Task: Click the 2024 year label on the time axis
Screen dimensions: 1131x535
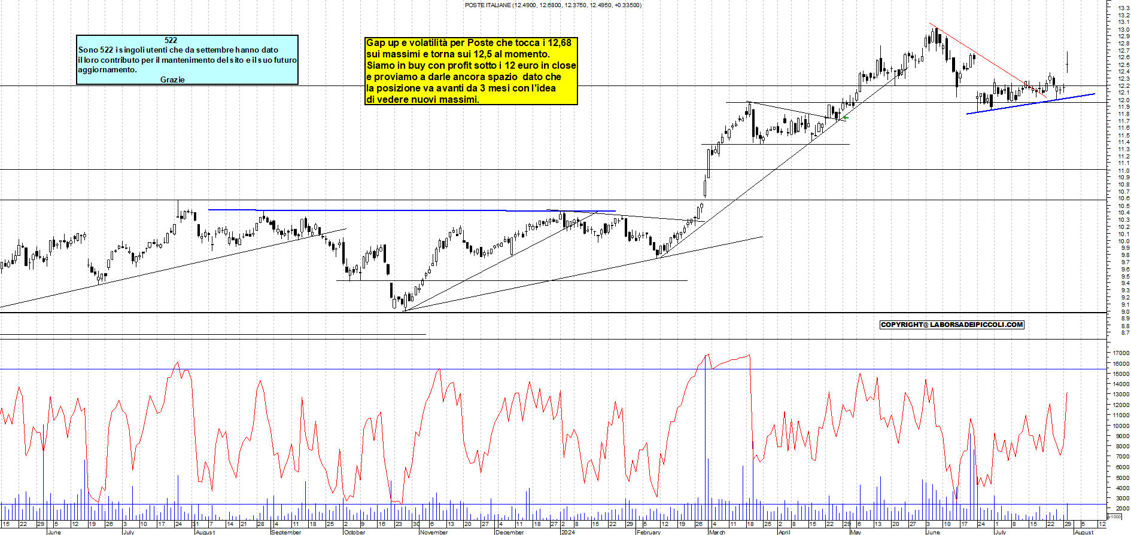Action: point(568,532)
